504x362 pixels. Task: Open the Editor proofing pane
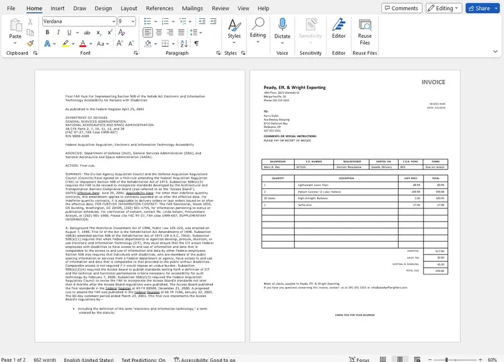click(339, 28)
